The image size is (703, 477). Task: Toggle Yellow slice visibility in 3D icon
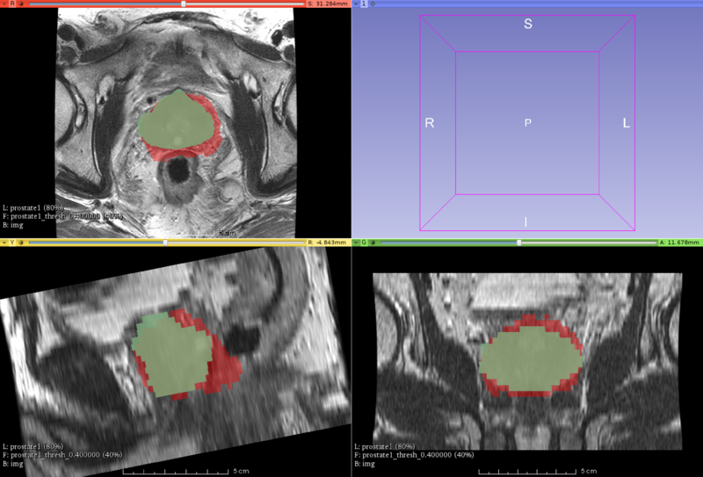[x=20, y=242]
